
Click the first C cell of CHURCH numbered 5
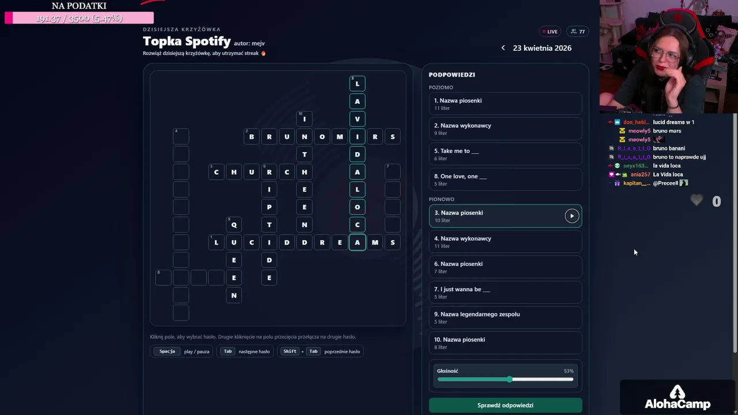coord(216,172)
